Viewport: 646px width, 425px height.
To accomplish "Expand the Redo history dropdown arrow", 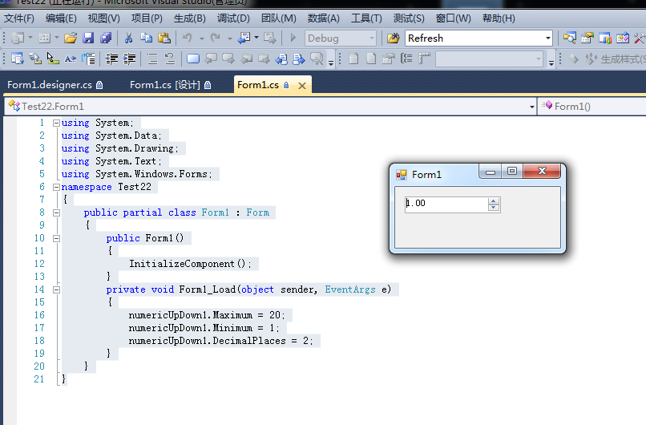I will tap(229, 38).
